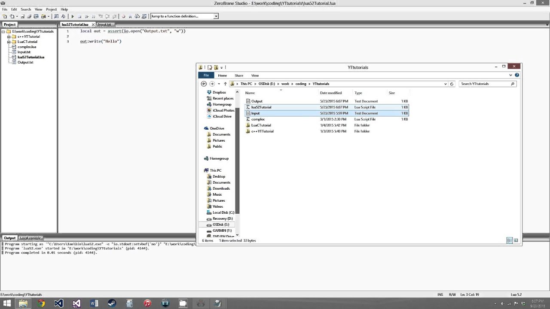The width and height of the screenshot is (550, 309).
Task: Collapse the E:\work\coding\YTtutorials root node
Action: coord(3,31)
